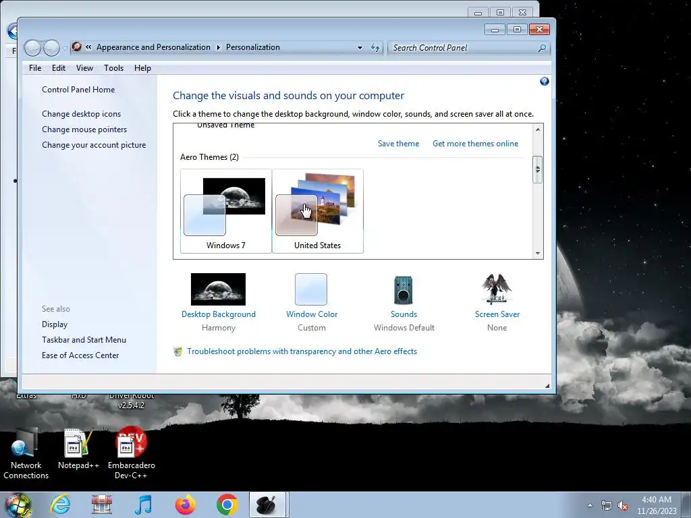This screenshot has height=518, width=691.
Task: Minimize the Personalization window
Action: (x=495, y=30)
